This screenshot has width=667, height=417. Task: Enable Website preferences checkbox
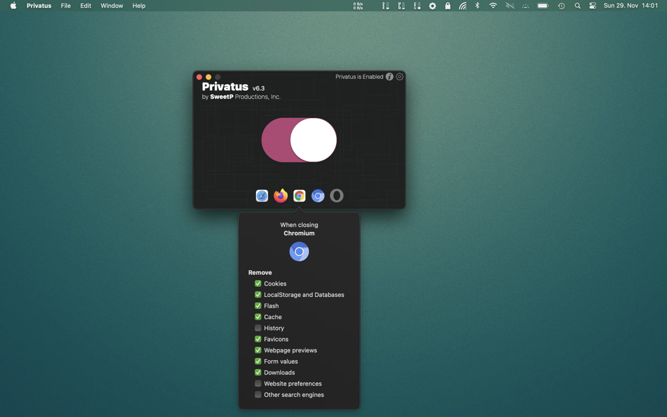click(x=257, y=384)
